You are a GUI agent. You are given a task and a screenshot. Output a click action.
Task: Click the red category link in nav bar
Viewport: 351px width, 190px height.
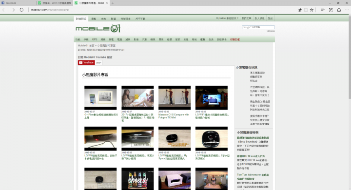click(235, 39)
